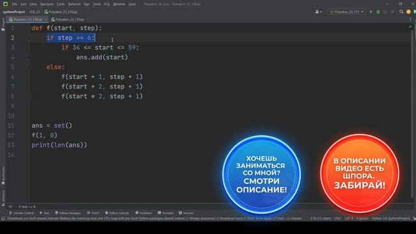Open Search Everywhere magnifier icon
Image resolution: width=416 pixels, height=234 pixels.
[x=402, y=12]
